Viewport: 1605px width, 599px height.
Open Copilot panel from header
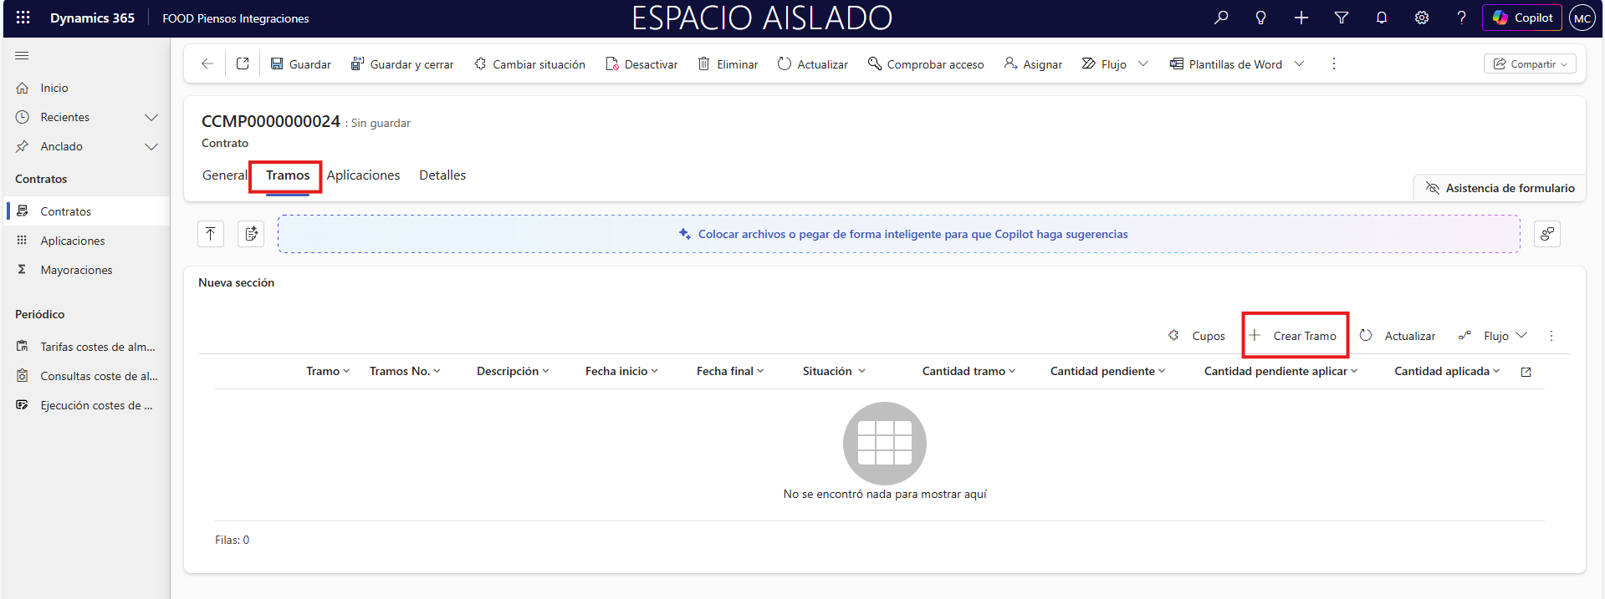1522,18
